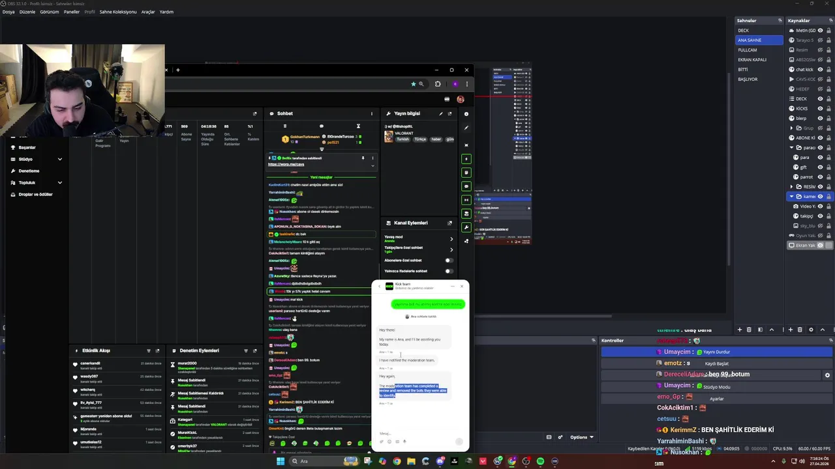The width and height of the screenshot is (835, 469).
Task: Open Yavaş mod options chevron
Action: tap(451, 239)
